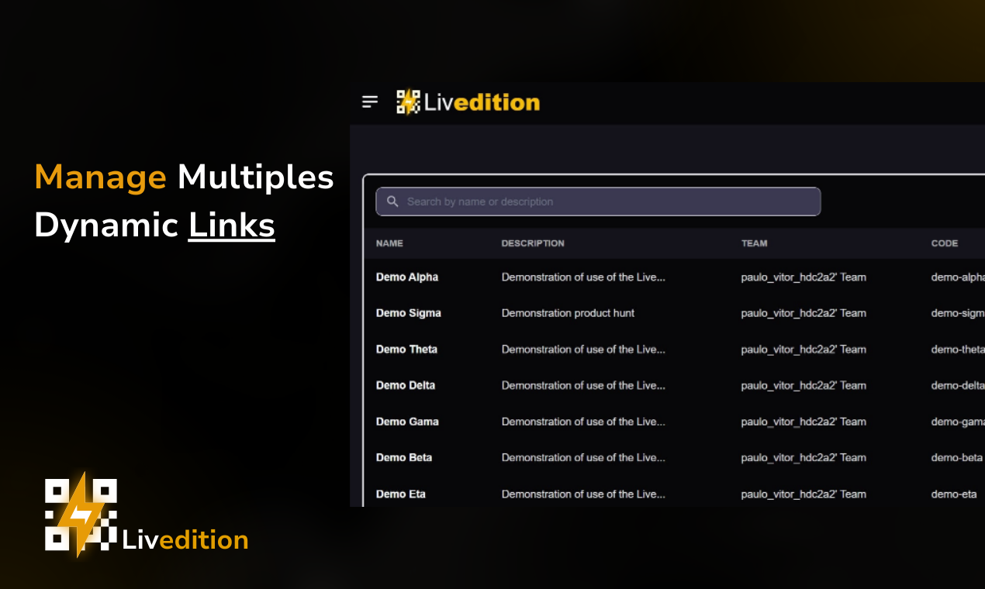This screenshot has height=589, width=985.
Task: Click the team cell in Demo Theta row
Action: [804, 350]
